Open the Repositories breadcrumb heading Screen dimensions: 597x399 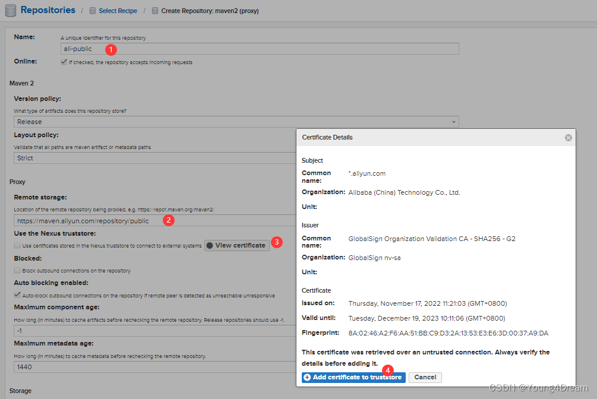pyautogui.click(x=48, y=10)
